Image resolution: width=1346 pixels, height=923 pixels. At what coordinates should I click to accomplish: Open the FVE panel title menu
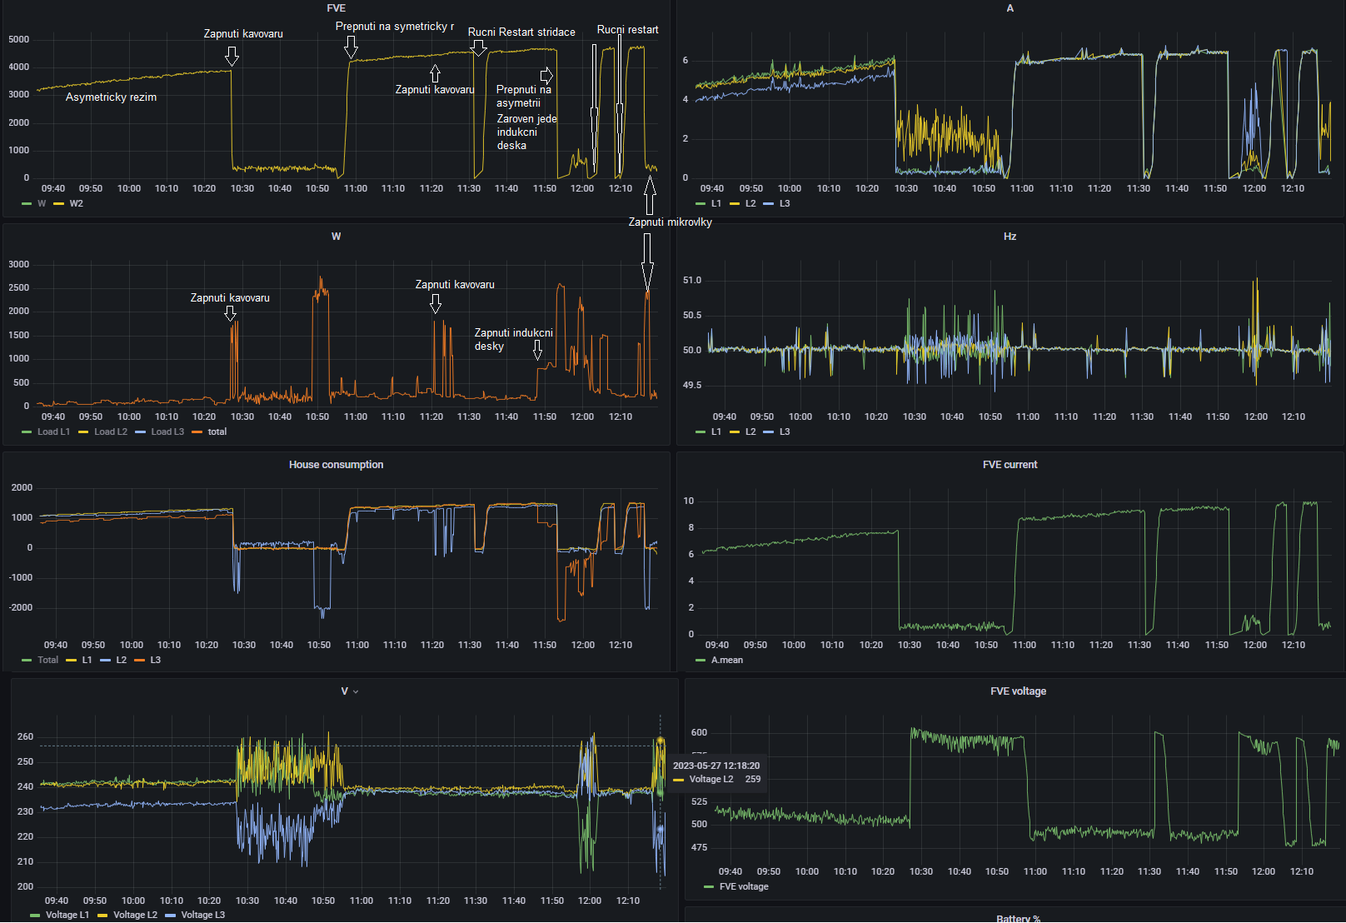coord(336,8)
